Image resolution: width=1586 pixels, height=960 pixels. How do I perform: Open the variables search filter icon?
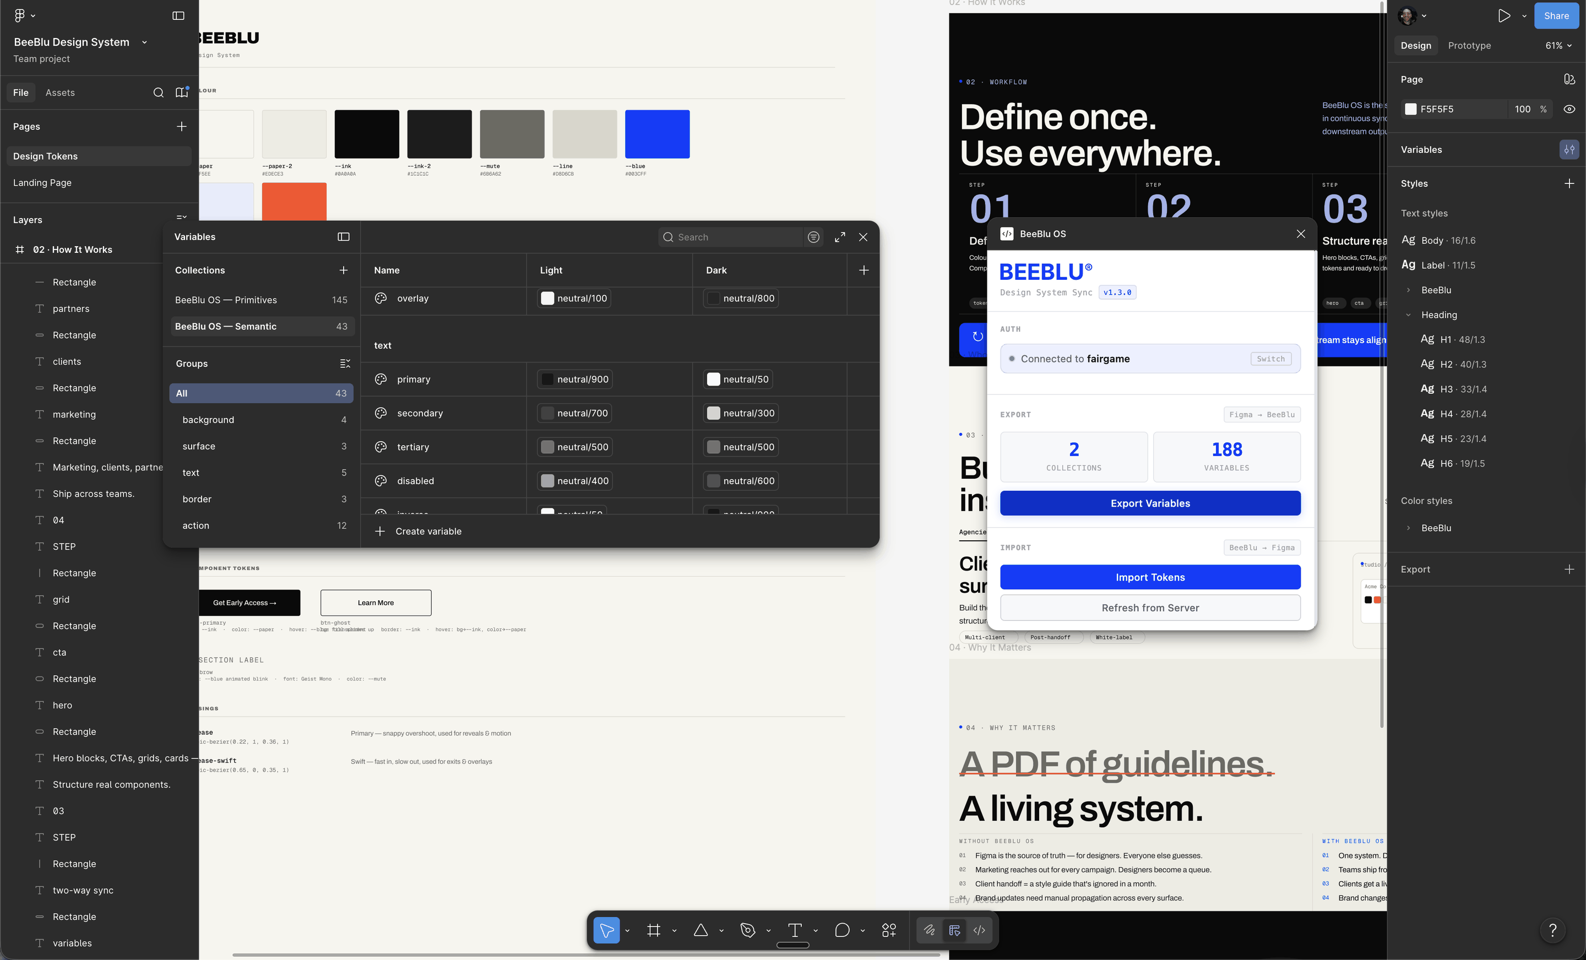click(813, 237)
